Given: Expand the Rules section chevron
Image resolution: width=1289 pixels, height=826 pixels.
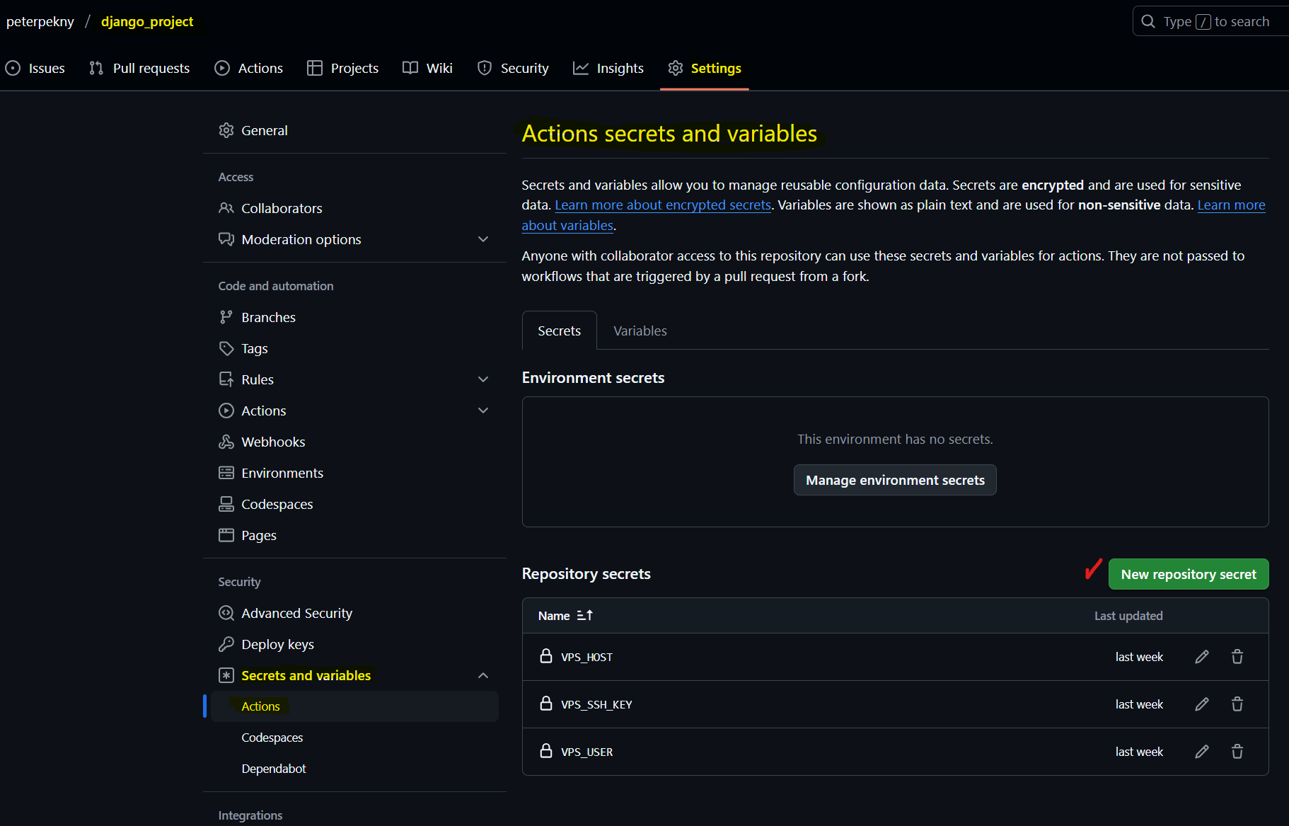Looking at the screenshot, I should click(x=483, y=379).
